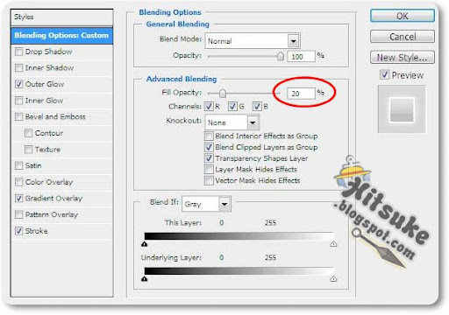The width and height of the screenshot is (449, 315).
Task: Click the OK button
Action: click(403, 16)
